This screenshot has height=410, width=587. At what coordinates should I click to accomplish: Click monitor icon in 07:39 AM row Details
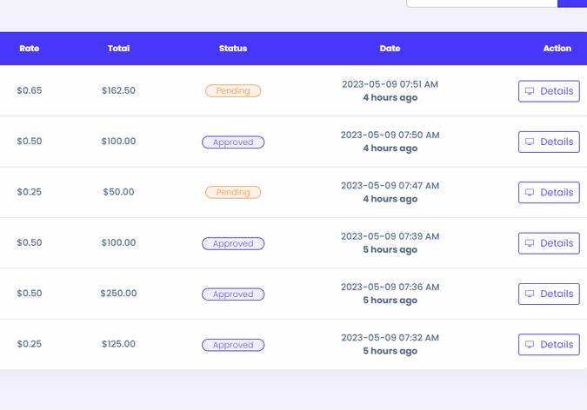[x=530, y=243]
